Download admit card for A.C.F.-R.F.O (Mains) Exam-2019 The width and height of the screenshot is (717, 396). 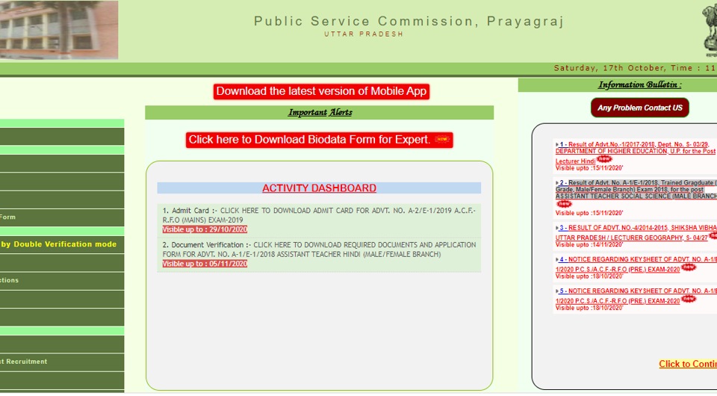pos(319,215)
